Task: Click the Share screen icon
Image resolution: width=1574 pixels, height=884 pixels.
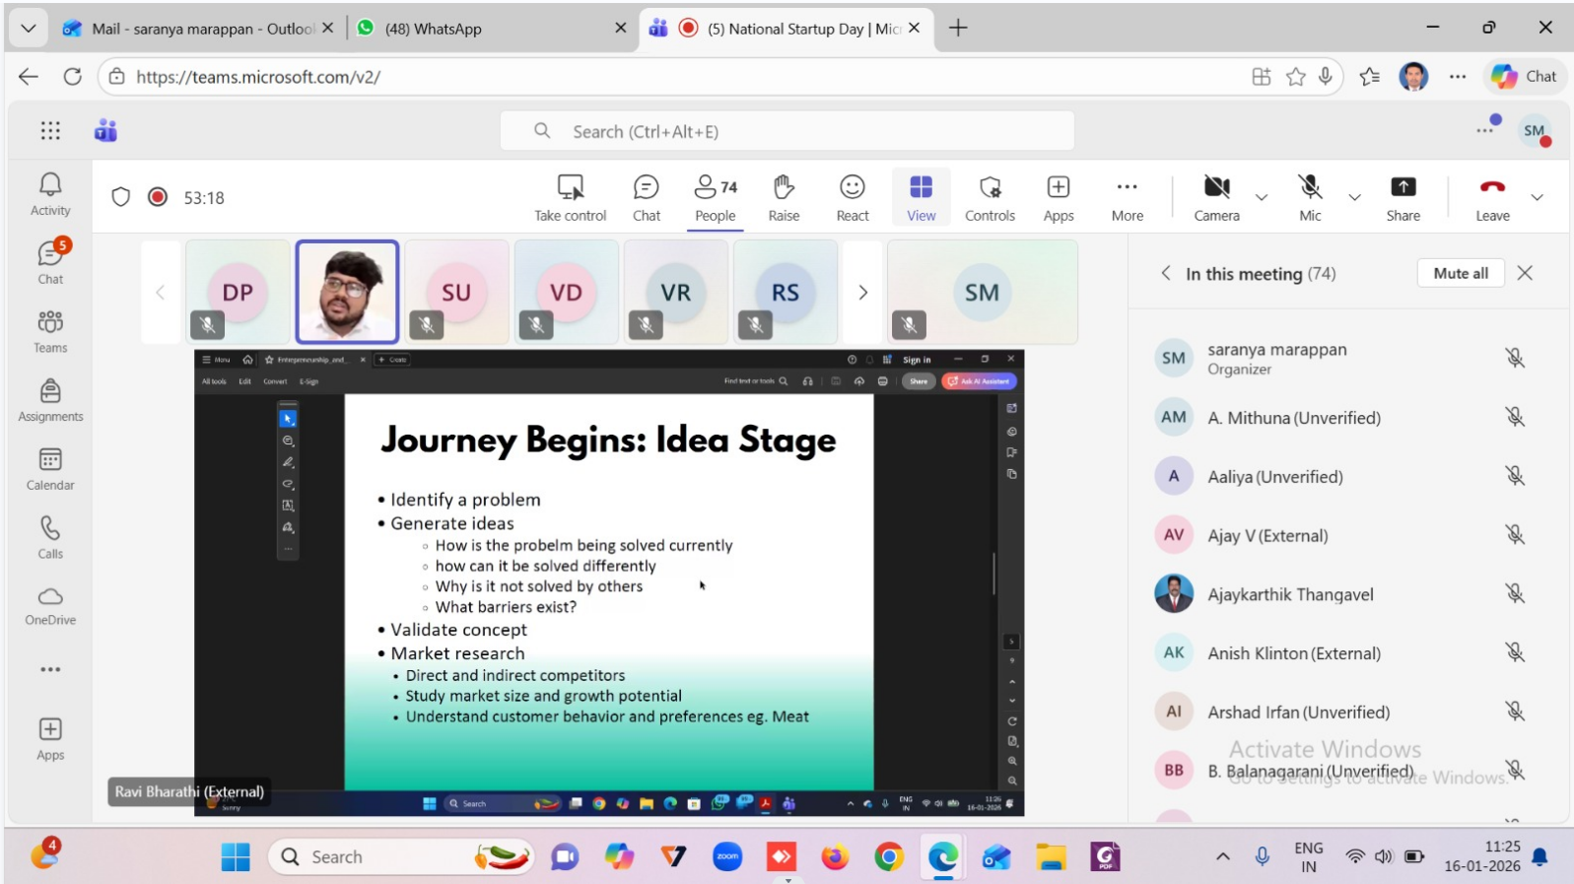Action: click(x=1403, y=197)
